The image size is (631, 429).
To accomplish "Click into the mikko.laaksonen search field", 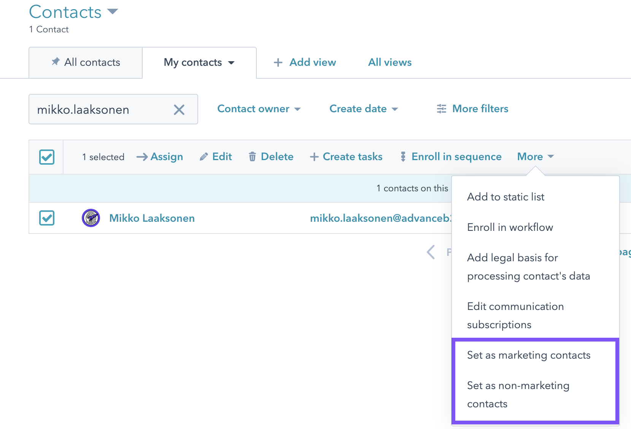I will (99, 110).
